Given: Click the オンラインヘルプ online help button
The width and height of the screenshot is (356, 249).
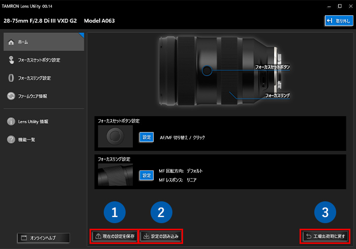Looking at the screenshot, I should (44, 238).
